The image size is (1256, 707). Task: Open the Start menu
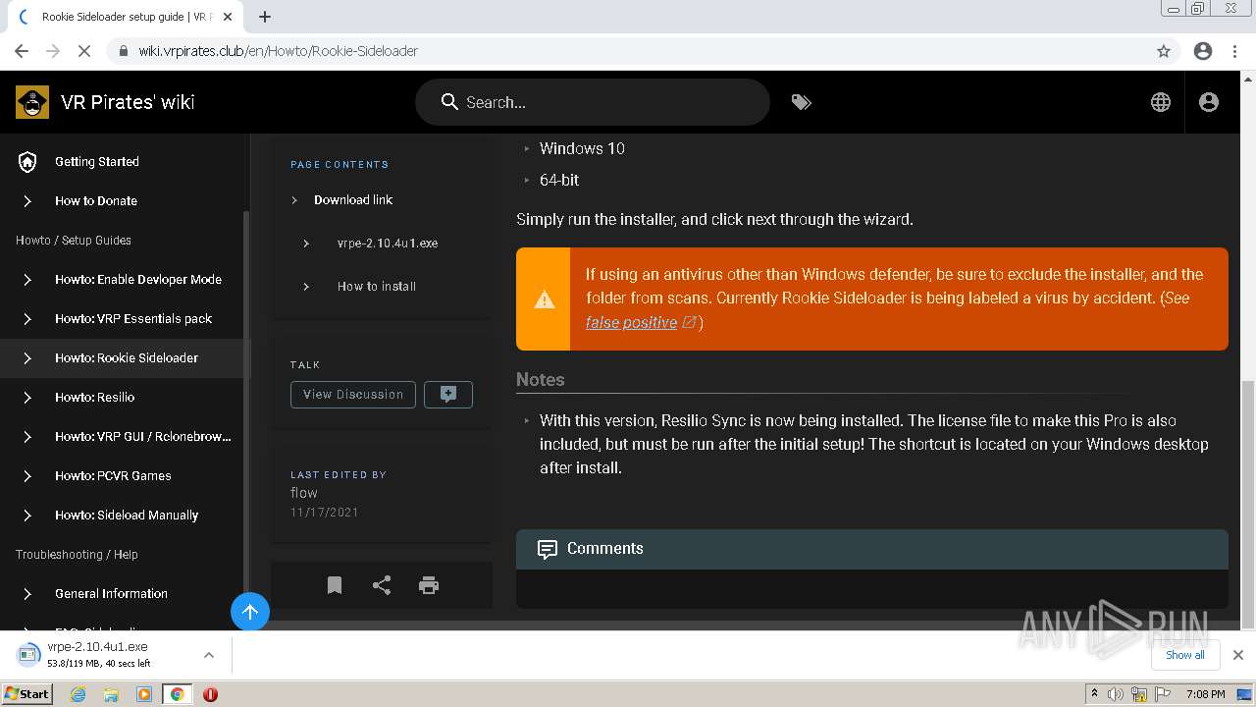(x=27, y=694)
